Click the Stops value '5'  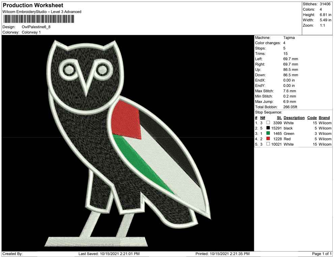coord(284,48)
